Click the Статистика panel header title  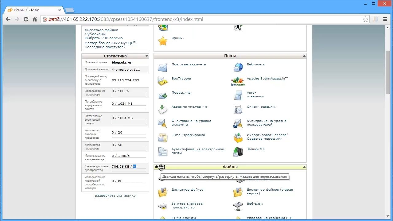point(115,56)
